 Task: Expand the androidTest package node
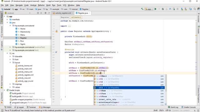click(x=10, y=47)
